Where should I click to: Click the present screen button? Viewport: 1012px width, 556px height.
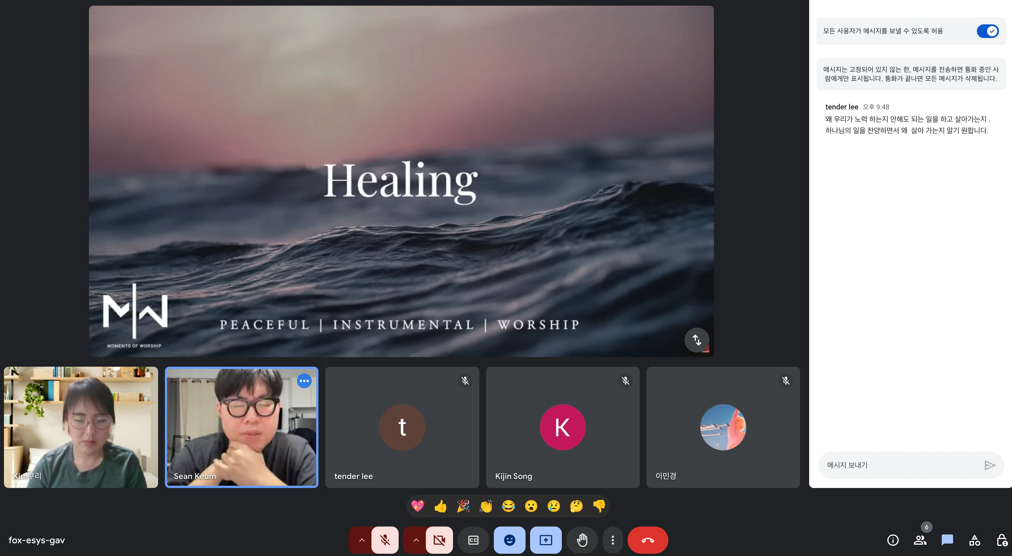(546, 540)
